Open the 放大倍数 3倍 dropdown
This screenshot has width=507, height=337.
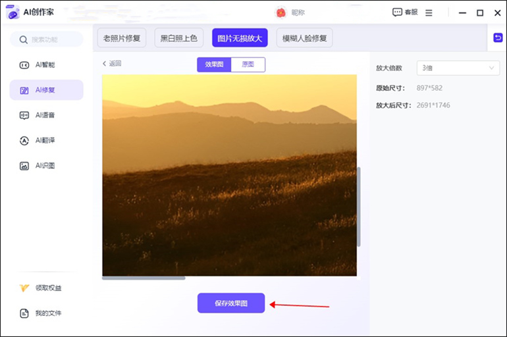coord(458,68)
